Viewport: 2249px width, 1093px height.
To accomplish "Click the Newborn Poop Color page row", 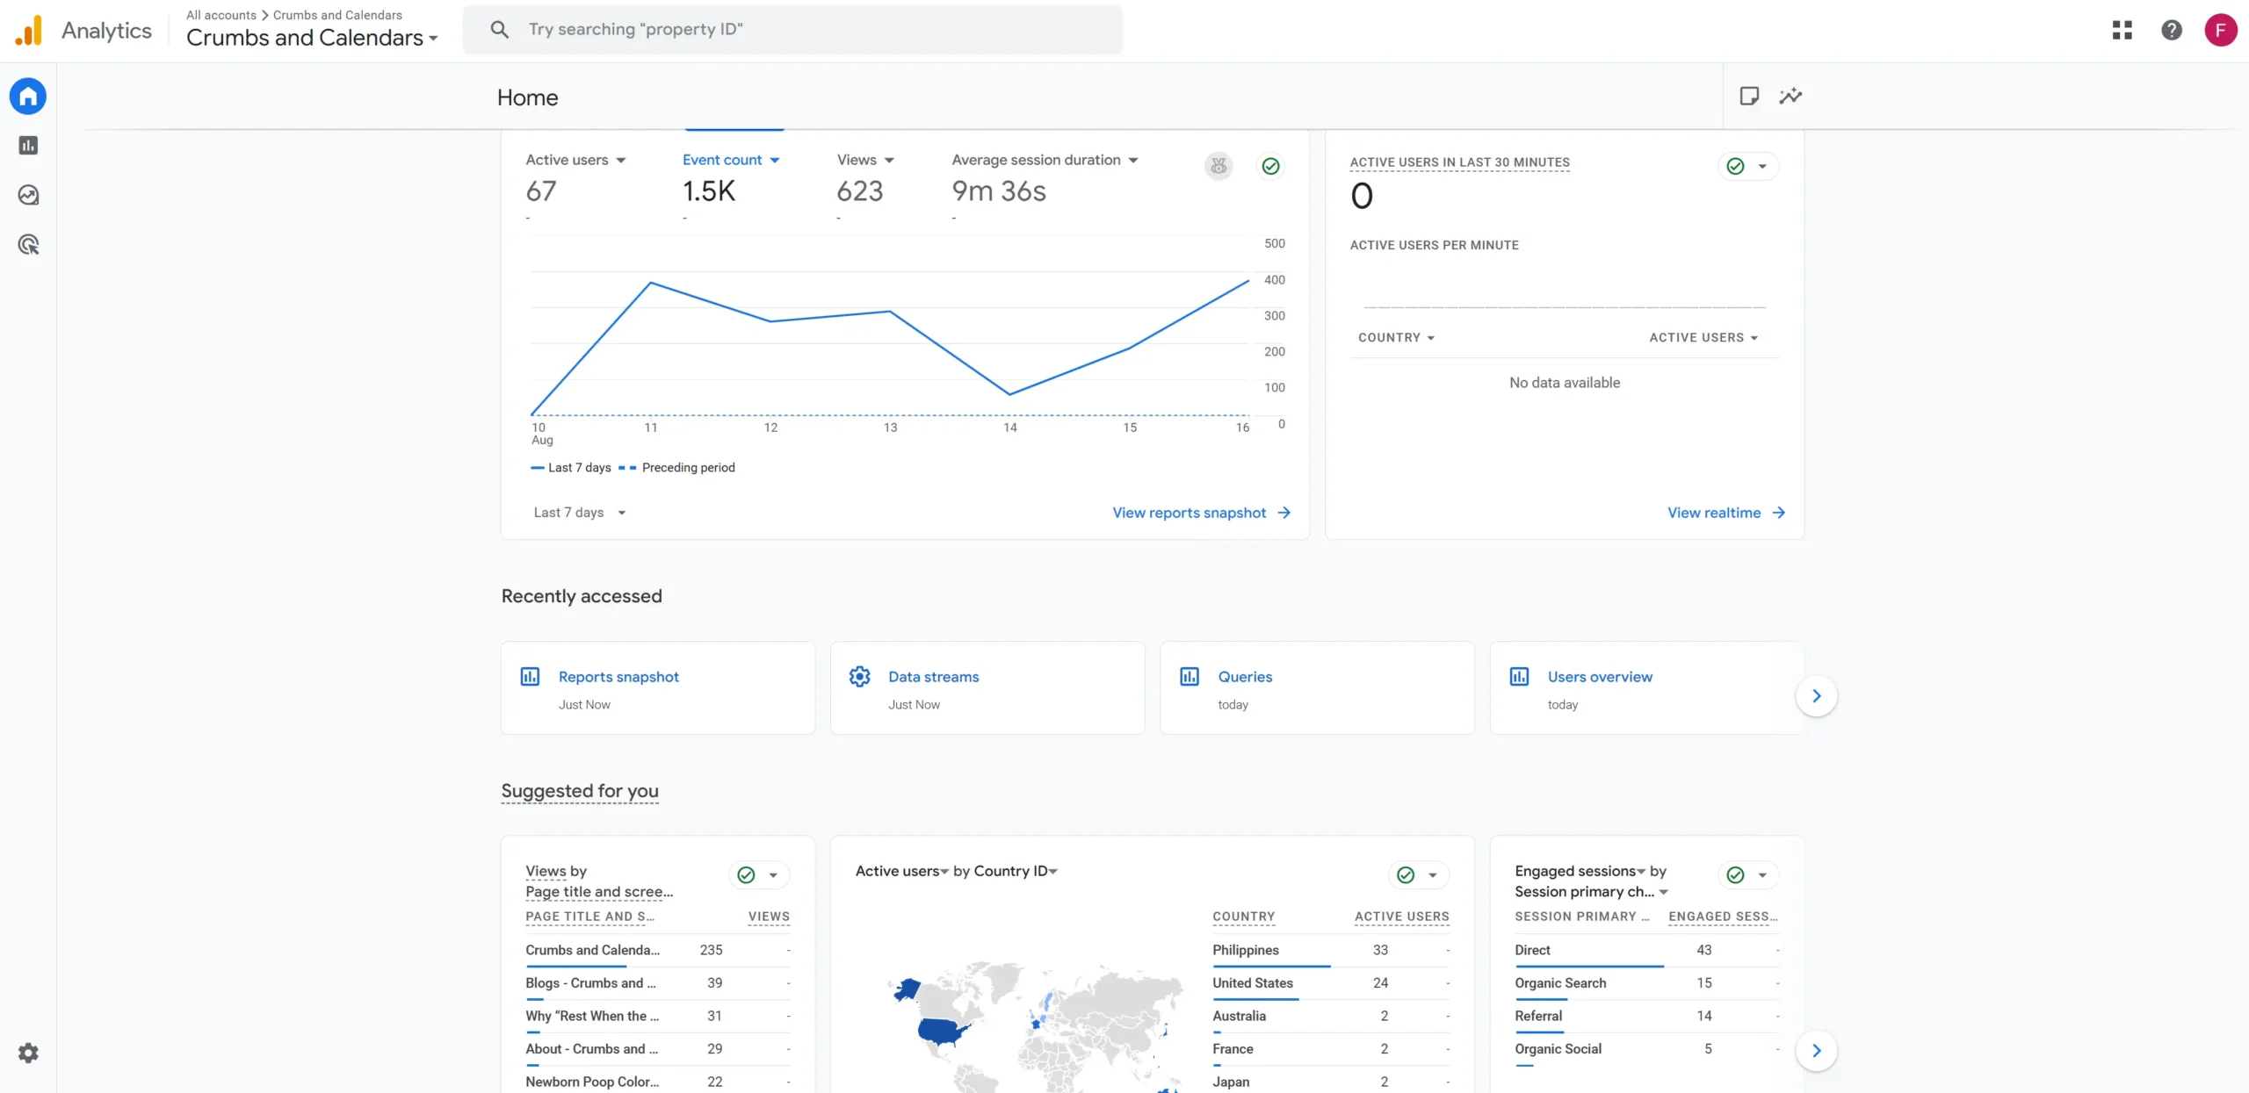I will (x=657, y=1082).
